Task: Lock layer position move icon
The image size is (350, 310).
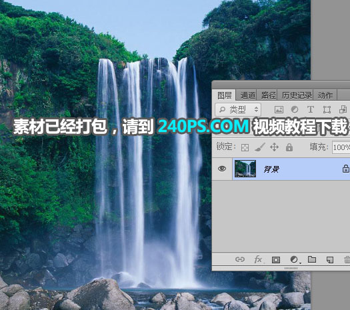Action: click(x=274, y=147)
